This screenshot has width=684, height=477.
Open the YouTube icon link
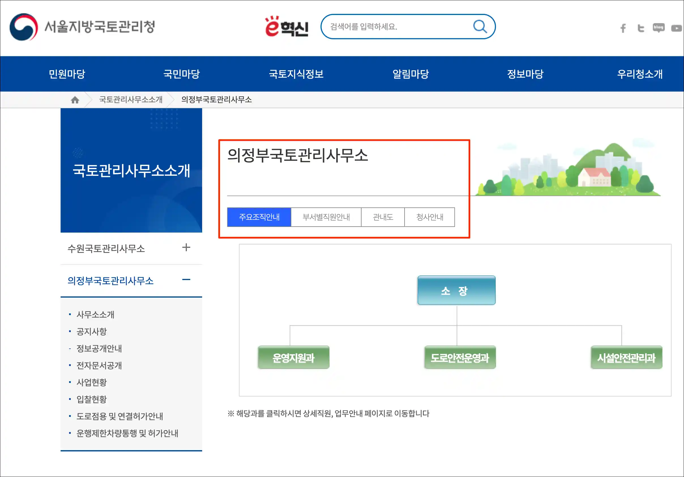676,28
